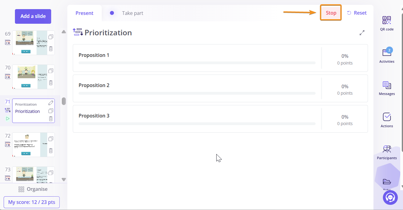Open the Actions panel
Viewport: 403px width, 210px height.
387,120
